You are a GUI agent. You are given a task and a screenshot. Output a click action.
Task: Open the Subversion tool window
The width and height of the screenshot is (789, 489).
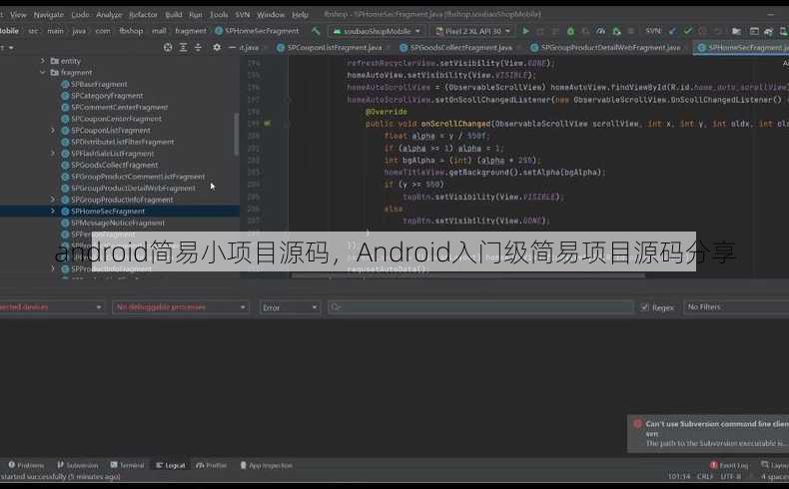(78, 465)
